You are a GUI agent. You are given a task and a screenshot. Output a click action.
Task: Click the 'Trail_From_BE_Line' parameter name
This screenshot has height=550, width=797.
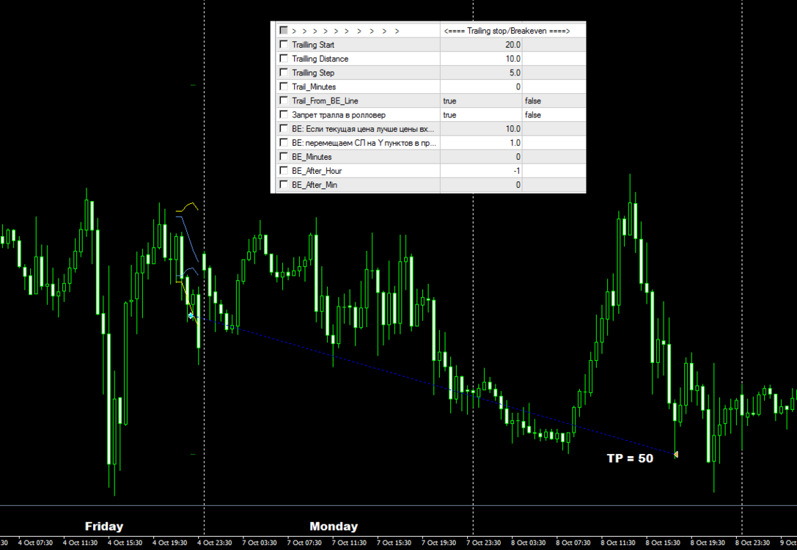[325, 101]
